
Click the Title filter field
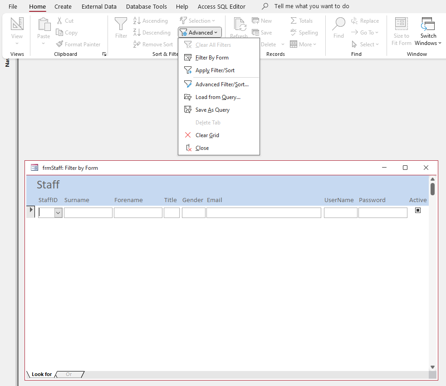pyautogui.click(x=172, y=213)
